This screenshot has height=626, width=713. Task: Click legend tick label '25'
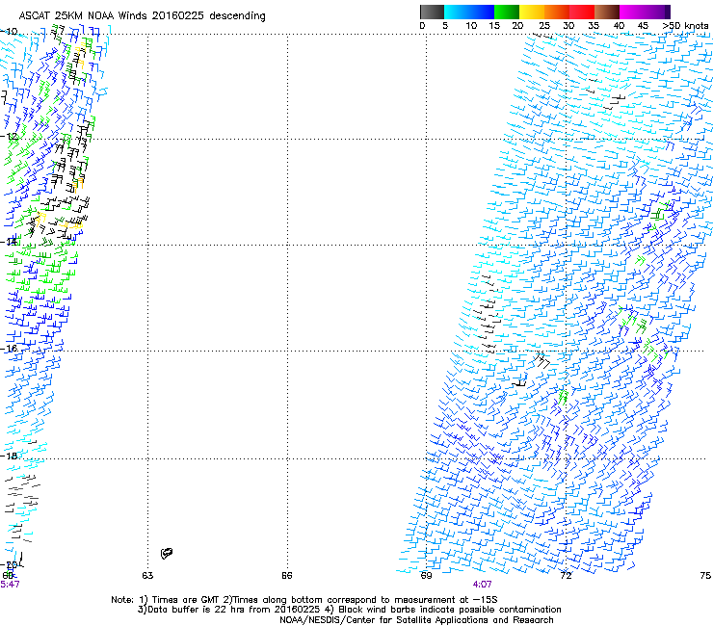pos(543,26)
